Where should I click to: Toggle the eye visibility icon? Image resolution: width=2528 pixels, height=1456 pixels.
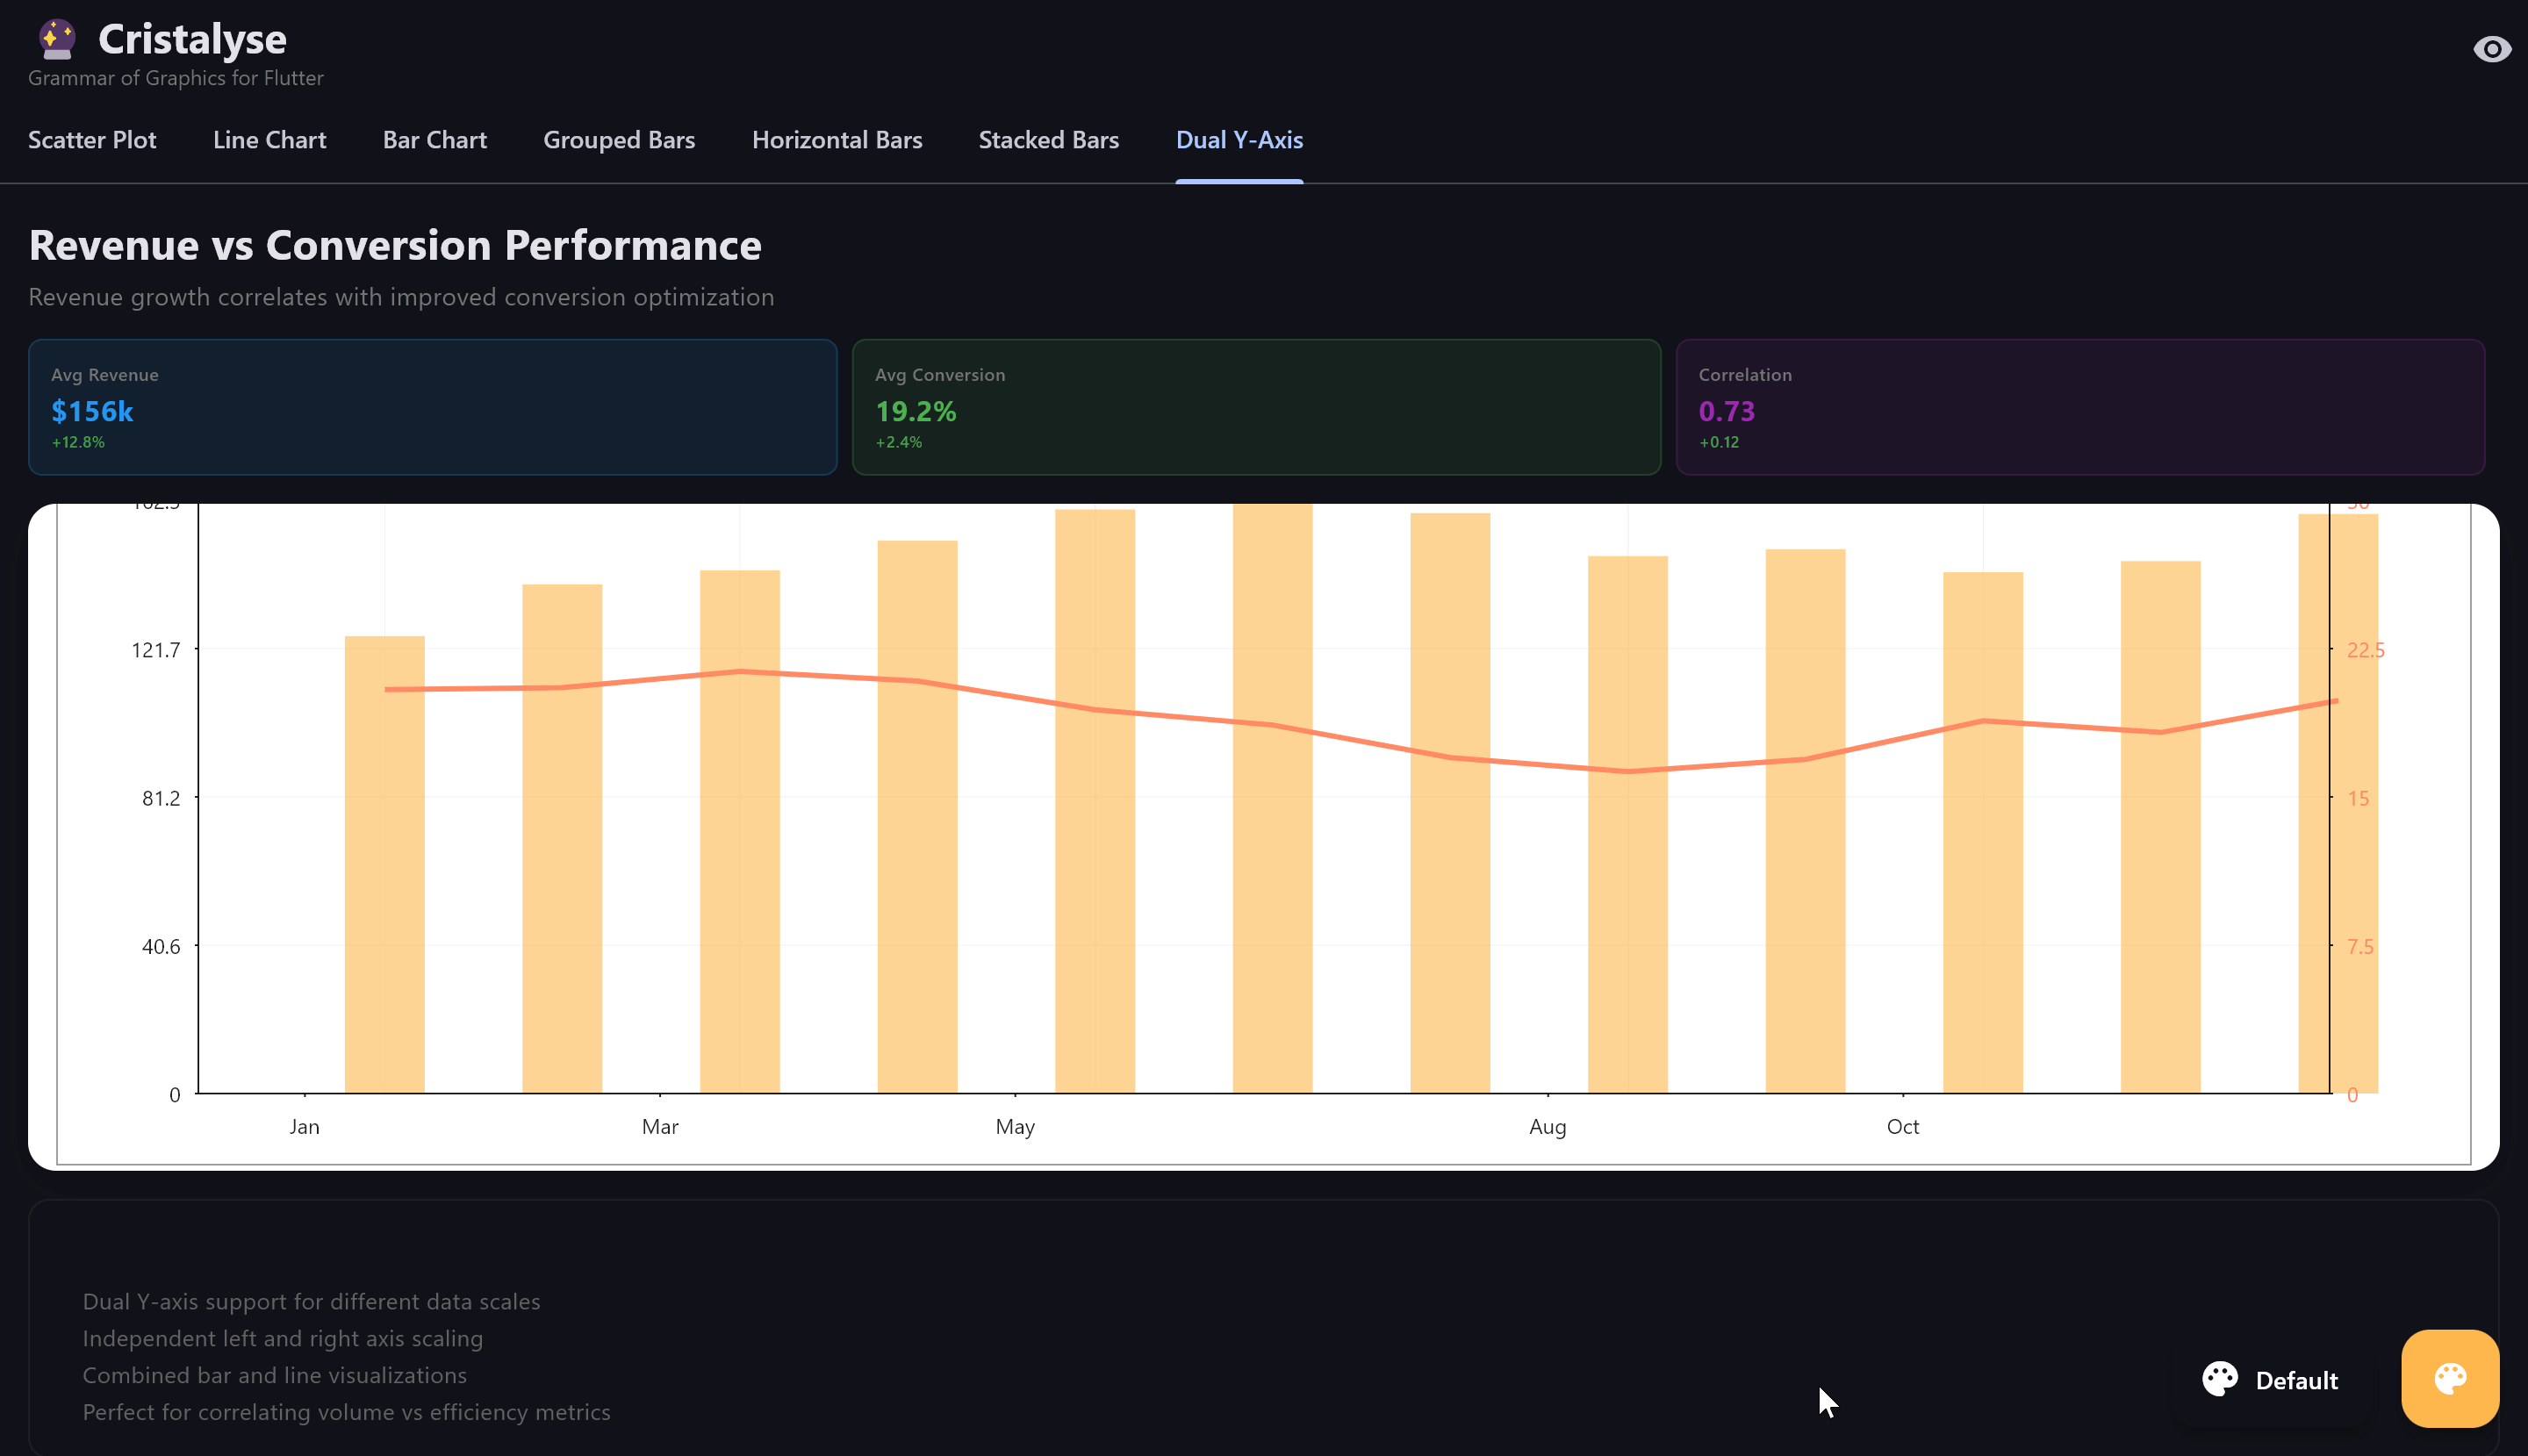(2491, 49)
